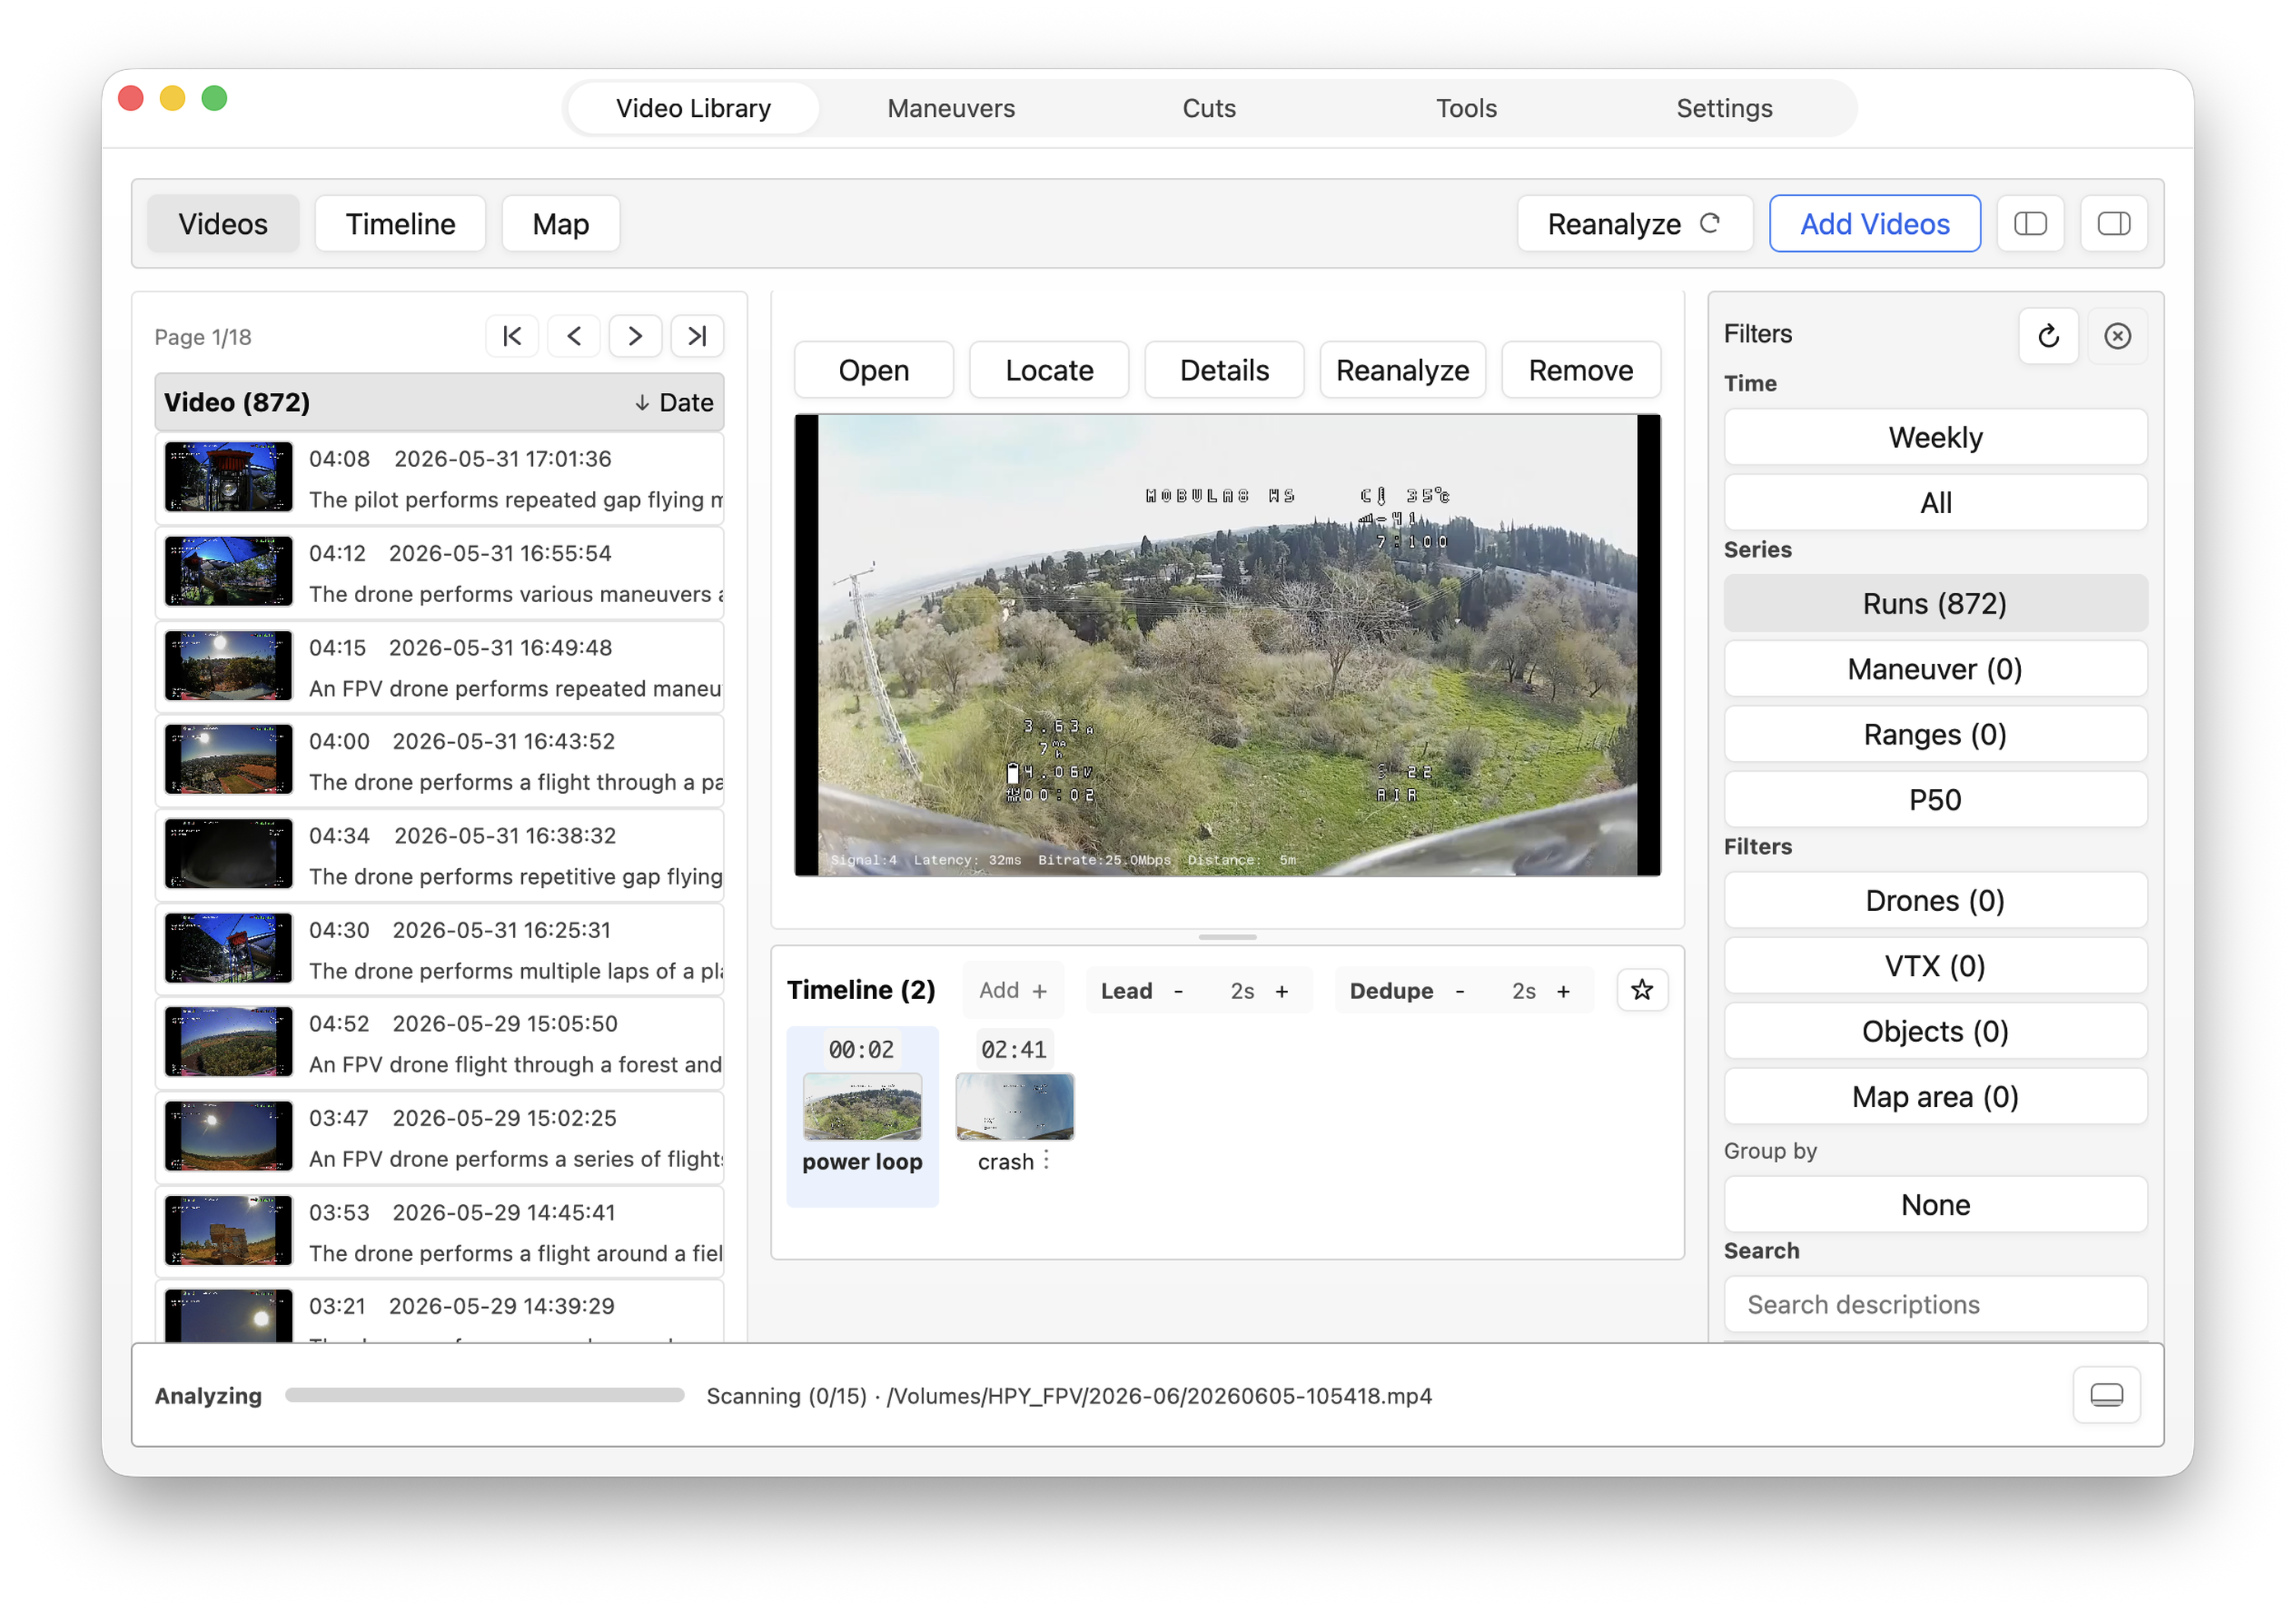Select Runs (872) series
2296x1611 pixels.
coord(1935,603)
